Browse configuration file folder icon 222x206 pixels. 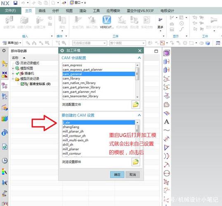click(136, 105)
